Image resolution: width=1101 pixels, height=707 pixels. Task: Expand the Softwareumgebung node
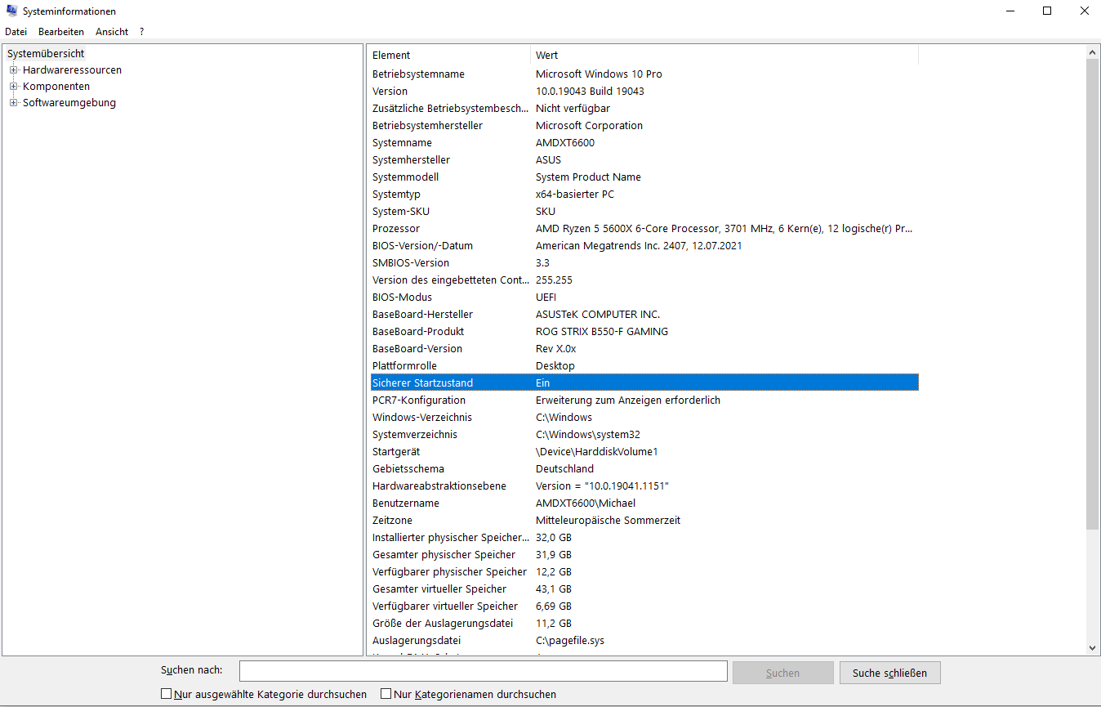click(14, 103)
